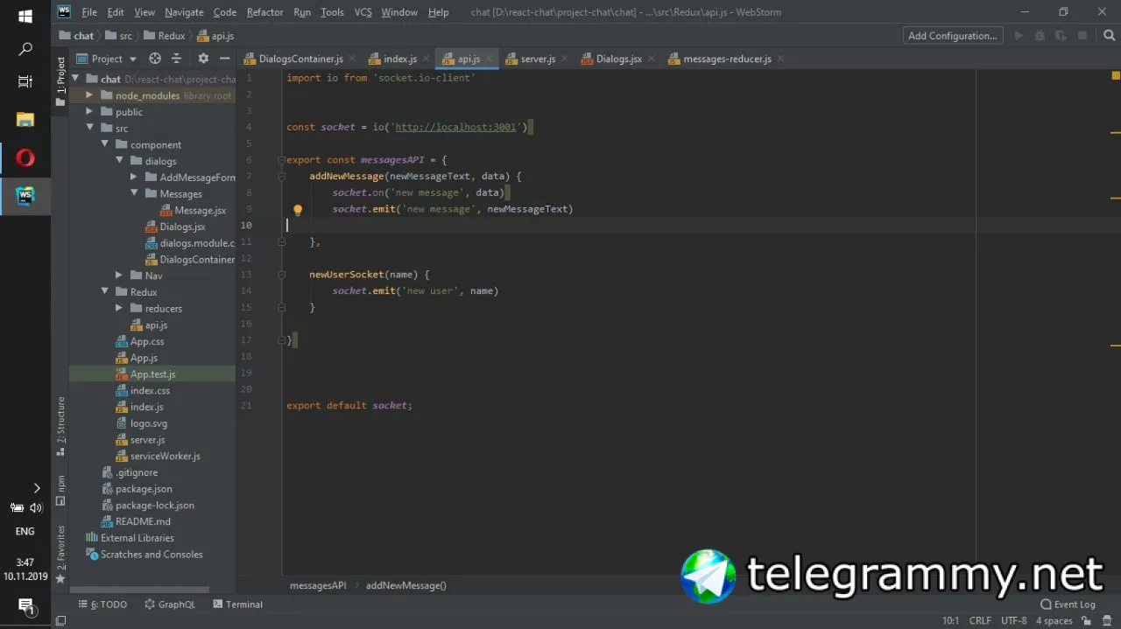This screenshot has width=1121, height=629.
Task: Click the localhost:3001 URL in code
Action: (455, 128)
